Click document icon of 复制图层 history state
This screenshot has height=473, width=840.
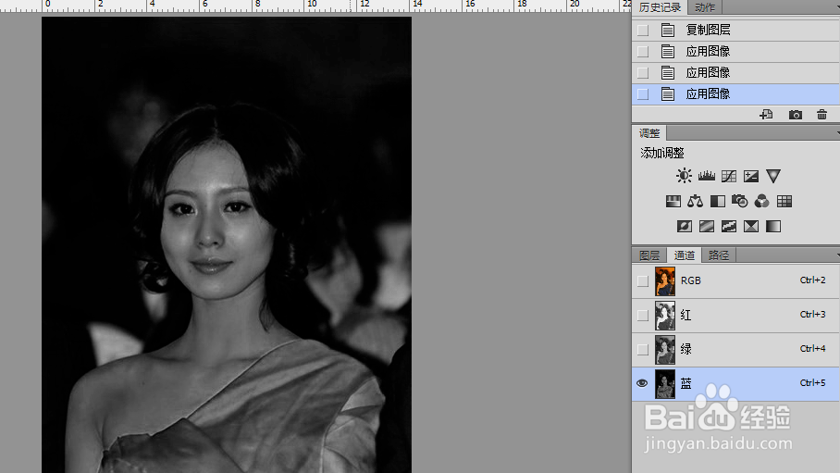click(668, 30)
